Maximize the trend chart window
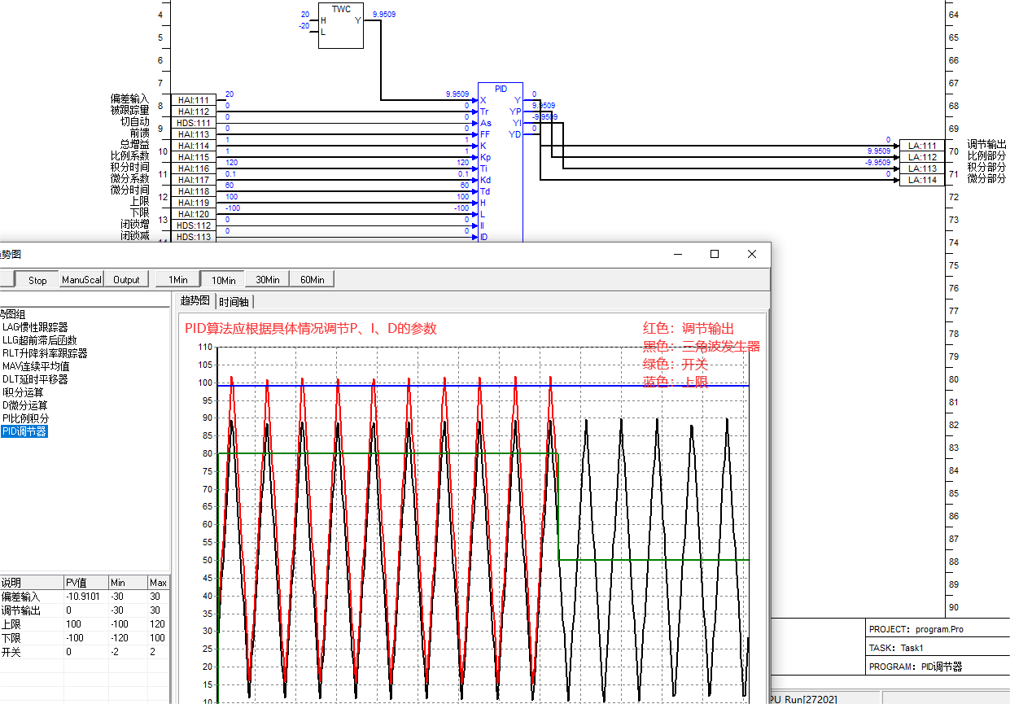The height and width of the screenshot is (704, 1010). click(715, 254)
